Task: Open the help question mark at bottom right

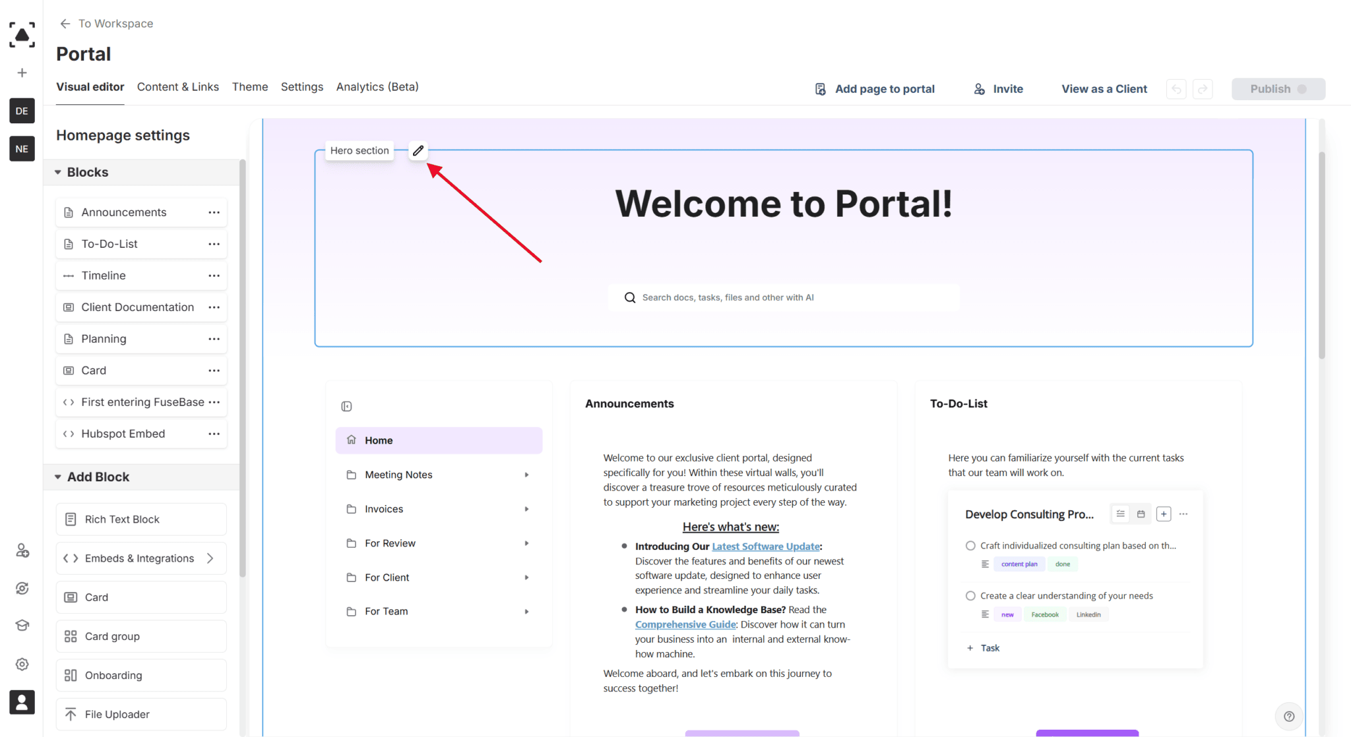Action: (1290, 716)
